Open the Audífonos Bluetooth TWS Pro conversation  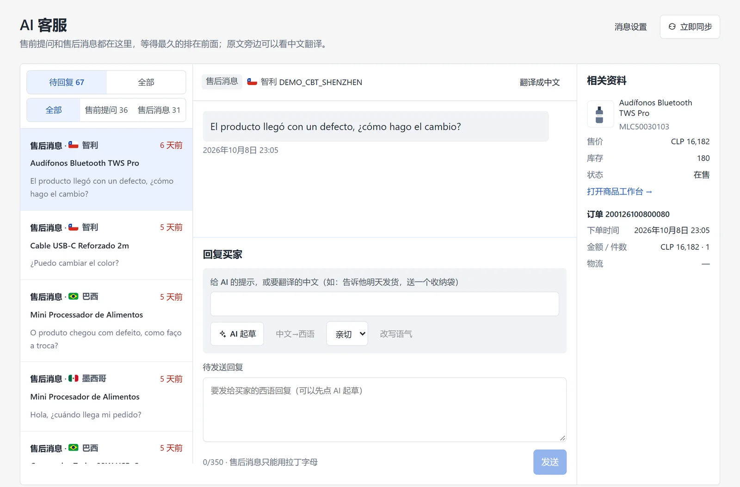(x=106, y=169)
